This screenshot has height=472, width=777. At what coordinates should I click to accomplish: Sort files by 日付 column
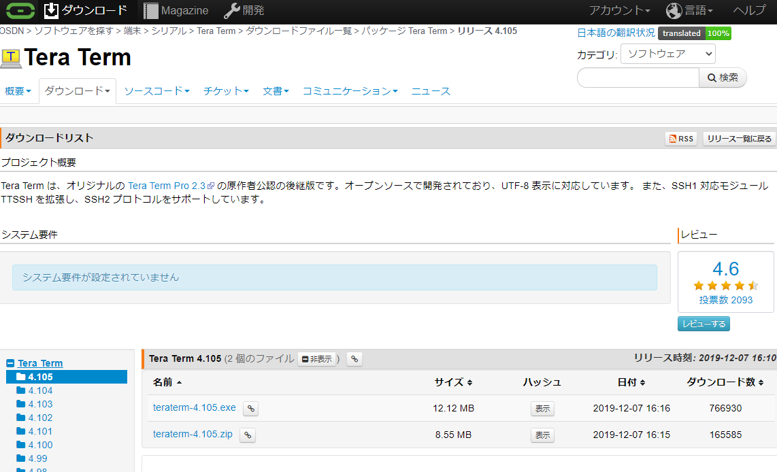click(x=631, y=382)
